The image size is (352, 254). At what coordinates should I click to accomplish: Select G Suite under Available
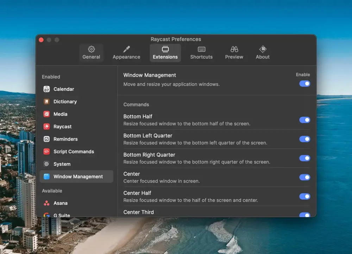tap(76, 214)
